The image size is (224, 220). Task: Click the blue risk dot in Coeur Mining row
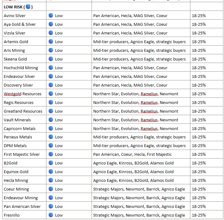click(51, 189)
